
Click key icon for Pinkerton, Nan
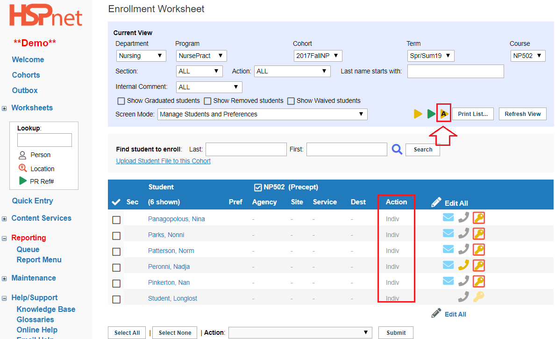pyautogui.click(x=479, y=281)
